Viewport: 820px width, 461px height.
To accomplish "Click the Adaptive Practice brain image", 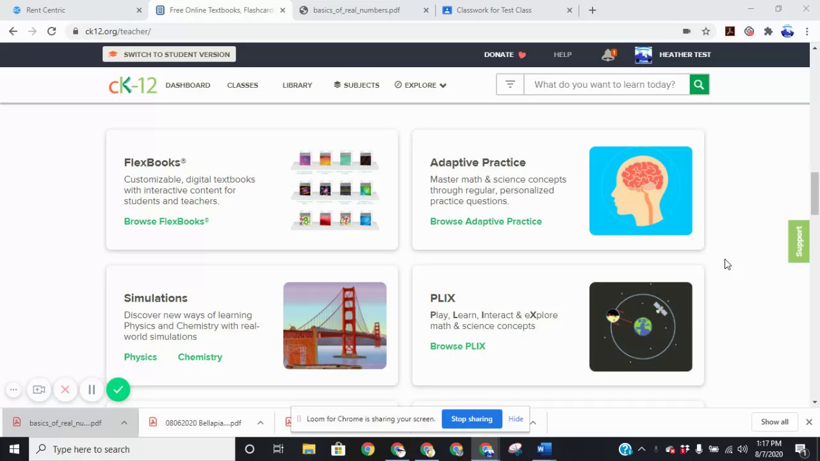I will click(641, 191).
